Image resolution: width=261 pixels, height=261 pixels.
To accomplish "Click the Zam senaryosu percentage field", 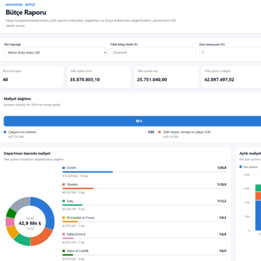I will [x=230, y=52].
